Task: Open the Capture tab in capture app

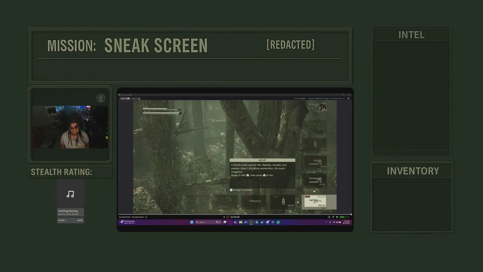Action: coord(125,99)
